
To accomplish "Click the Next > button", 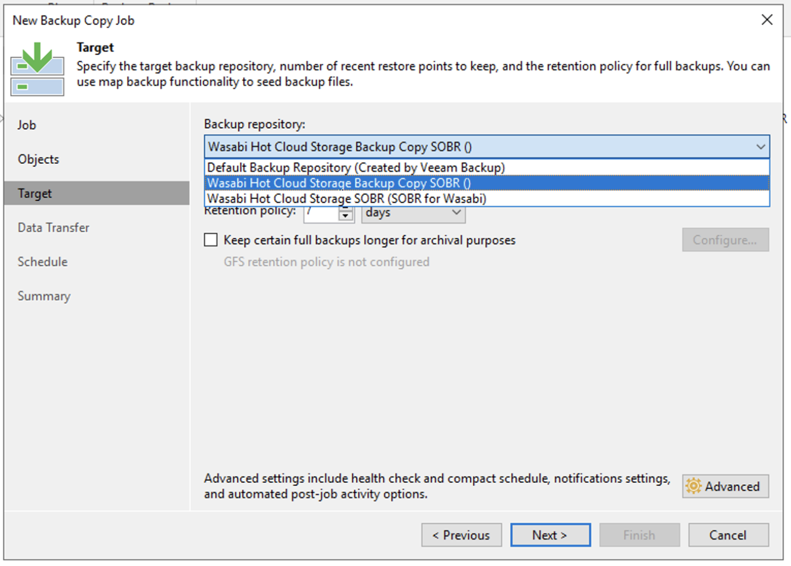I will pyautogui.click(x=550, y=535).
